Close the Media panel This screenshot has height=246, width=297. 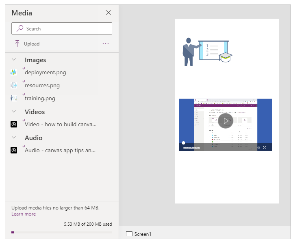[x=108, y=13]
